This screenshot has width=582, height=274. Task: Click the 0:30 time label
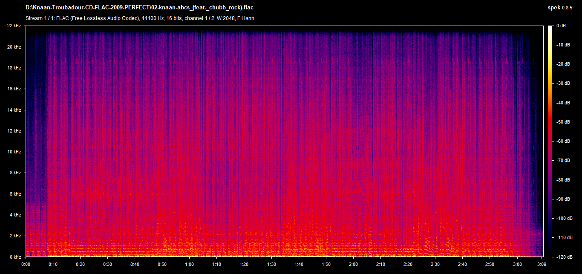[x=107, y=264]
